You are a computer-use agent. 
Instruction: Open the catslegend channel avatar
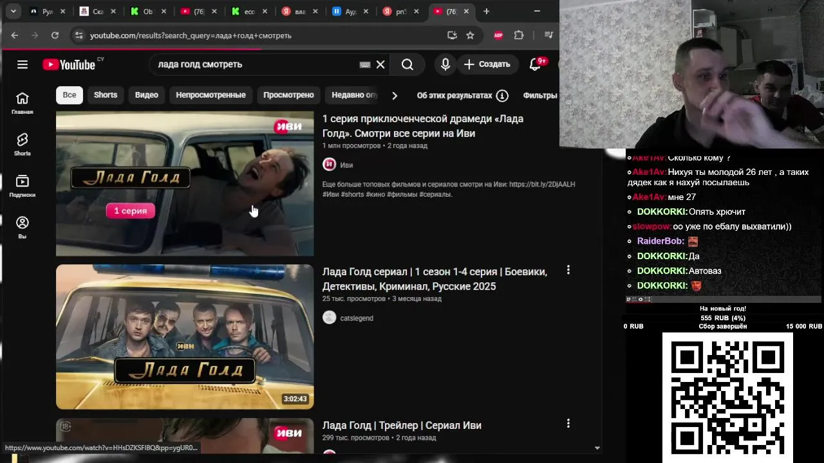329,318
